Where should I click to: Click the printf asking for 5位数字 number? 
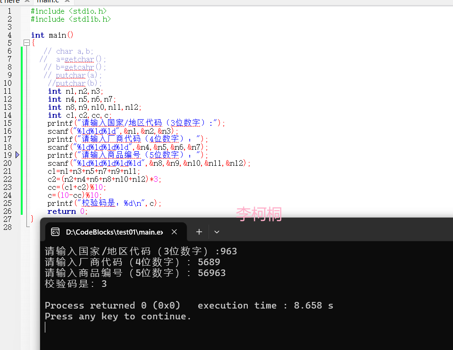[x=128, y=155]
